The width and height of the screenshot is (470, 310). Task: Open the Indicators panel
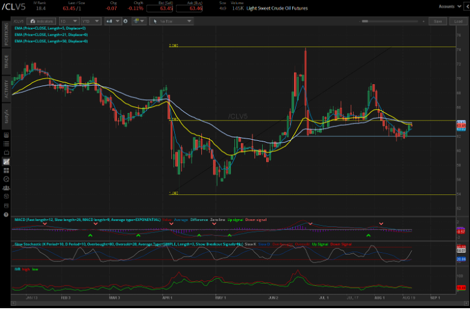tap(42, 21)
